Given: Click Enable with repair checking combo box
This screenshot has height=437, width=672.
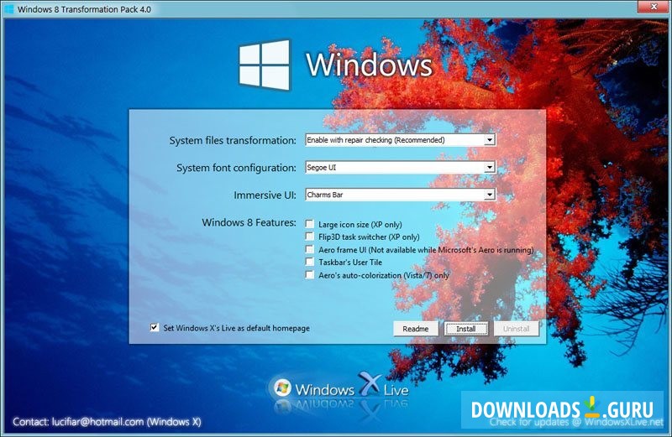Looking at the screenshot, I should click(x=401, y=140).
